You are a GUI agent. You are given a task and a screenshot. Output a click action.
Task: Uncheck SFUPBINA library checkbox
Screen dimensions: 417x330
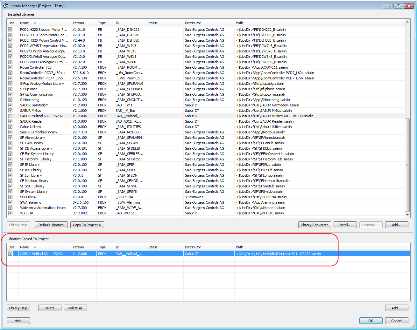tap(11, 197)
